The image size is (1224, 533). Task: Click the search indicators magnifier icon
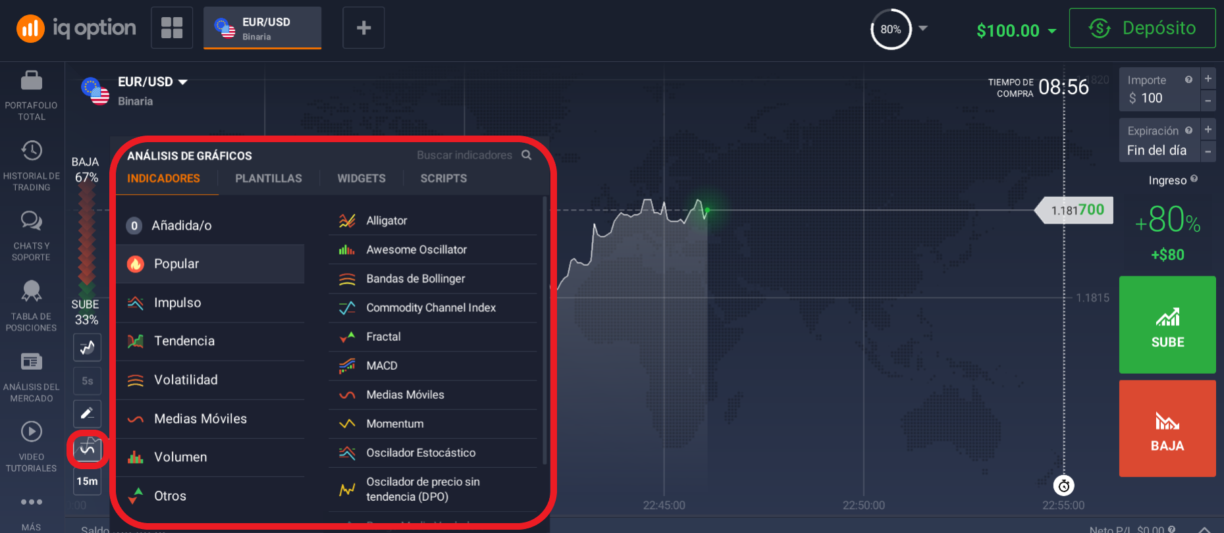coord(526,155)
